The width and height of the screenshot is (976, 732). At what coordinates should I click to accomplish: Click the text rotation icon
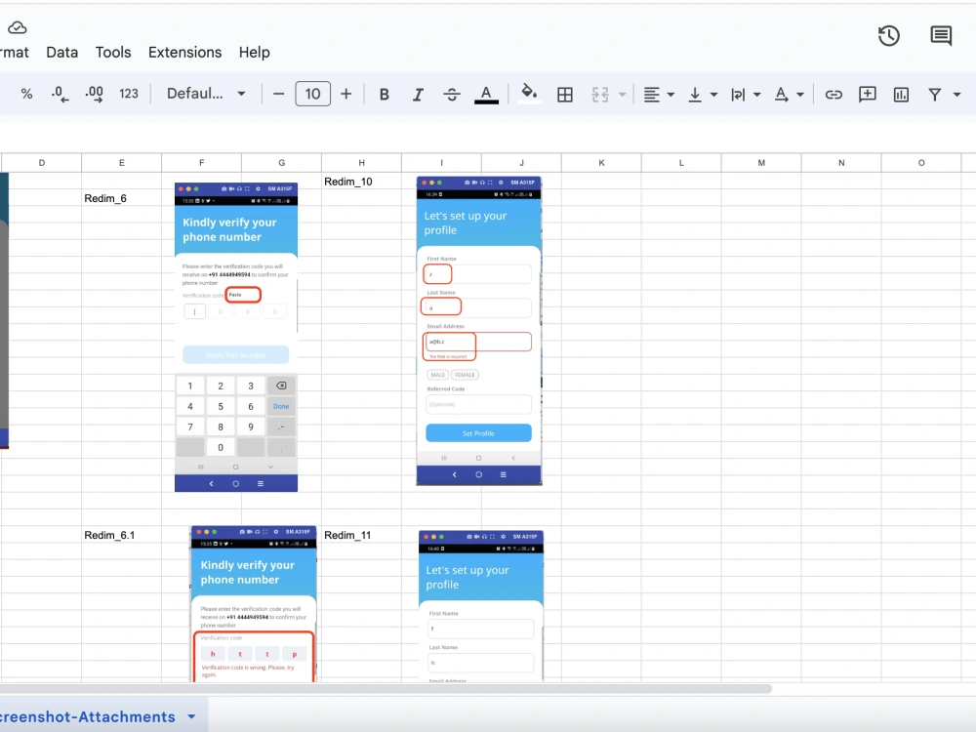pyautogui.click(x=781, y=95)
